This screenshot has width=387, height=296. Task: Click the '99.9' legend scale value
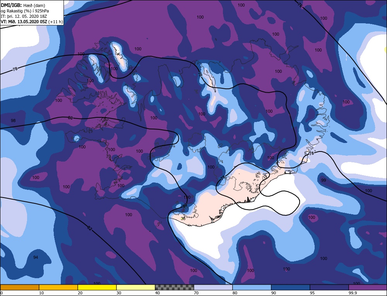[x=353, y=293]
